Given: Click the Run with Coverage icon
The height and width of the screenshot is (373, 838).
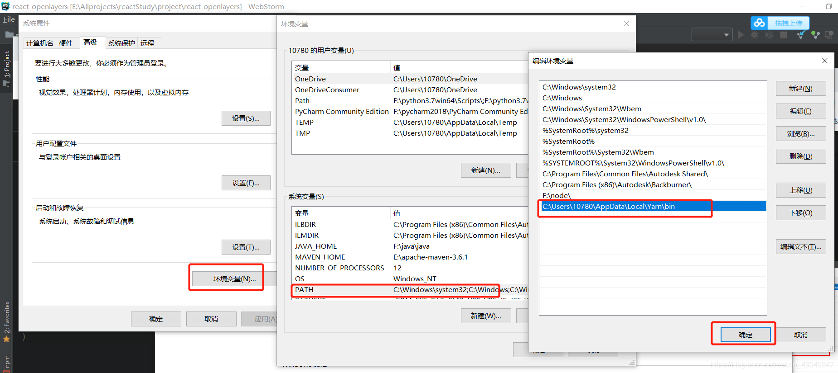Looking at the screenshot, I should (x=769, y=35).
